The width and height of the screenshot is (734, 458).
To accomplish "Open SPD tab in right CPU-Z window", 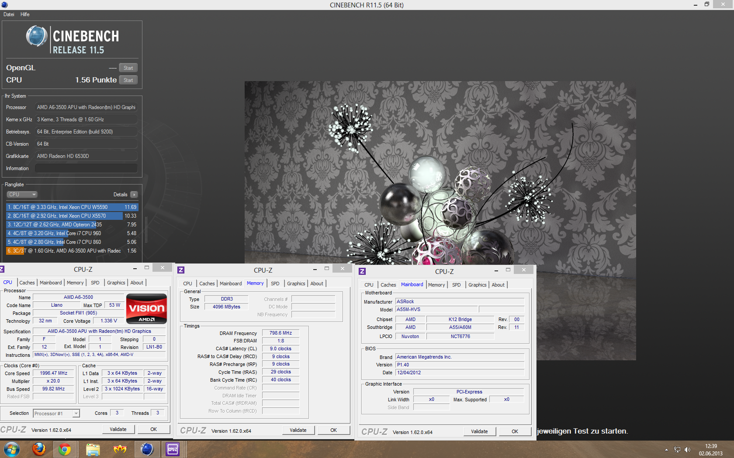I will click(x=456, y=285).
